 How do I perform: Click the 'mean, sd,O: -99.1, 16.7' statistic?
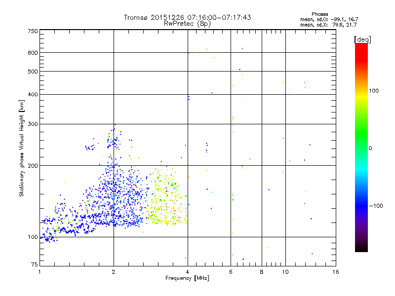[x=329, y=19]
